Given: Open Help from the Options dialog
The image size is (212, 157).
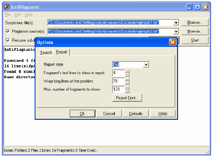Looking at the screenshot, I should pyautogui.click(x=163, y=114).
